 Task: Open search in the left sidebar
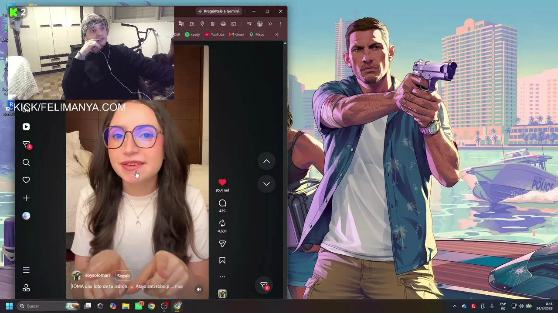(x=26, y=163)
